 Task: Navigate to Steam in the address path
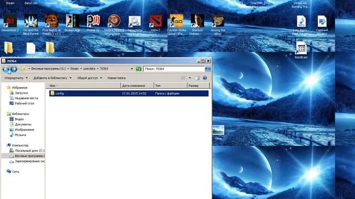(74, 69)
